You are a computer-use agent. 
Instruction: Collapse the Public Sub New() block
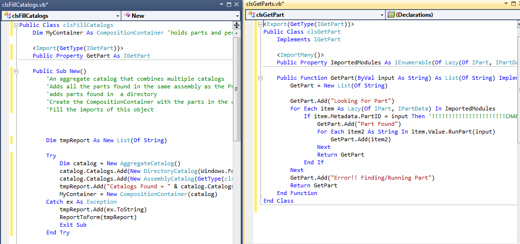coord(15,71)
